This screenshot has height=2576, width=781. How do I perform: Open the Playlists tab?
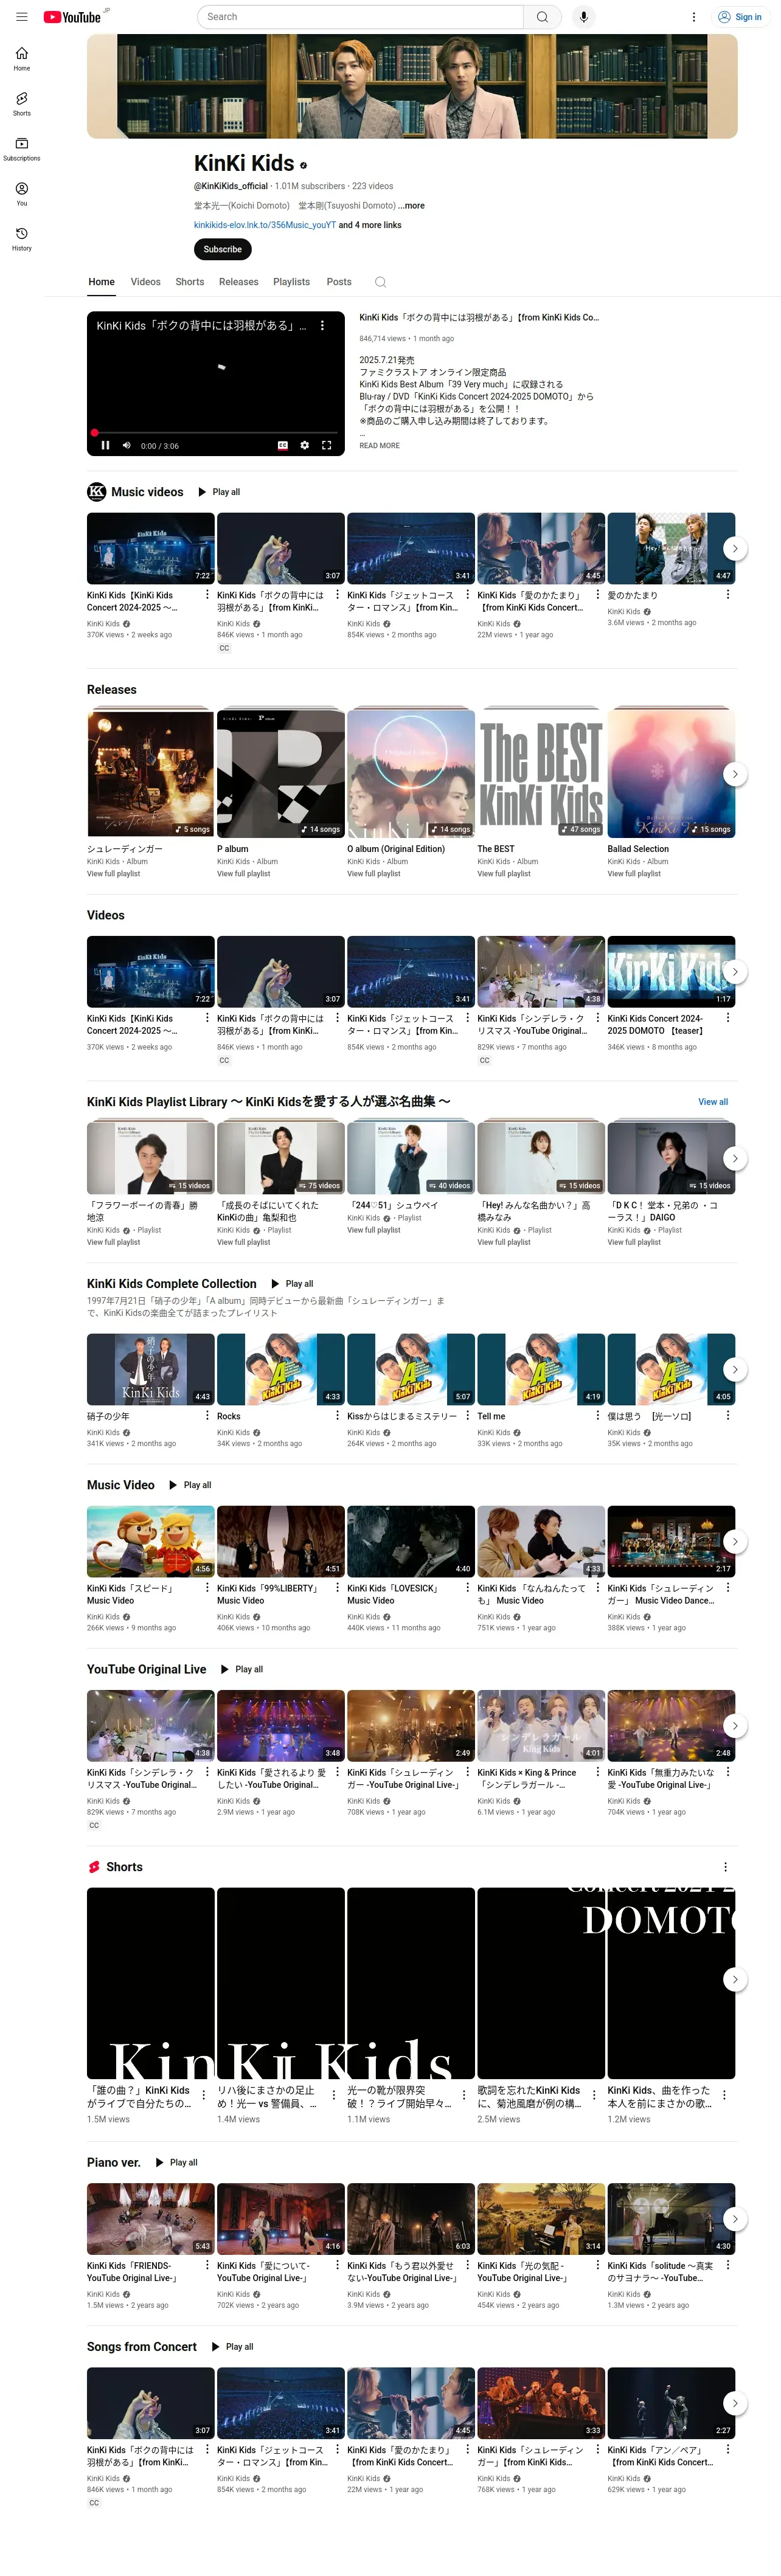click(x=292, y=282)
